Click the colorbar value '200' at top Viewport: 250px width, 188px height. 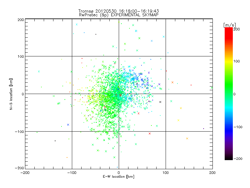(237, 29)
